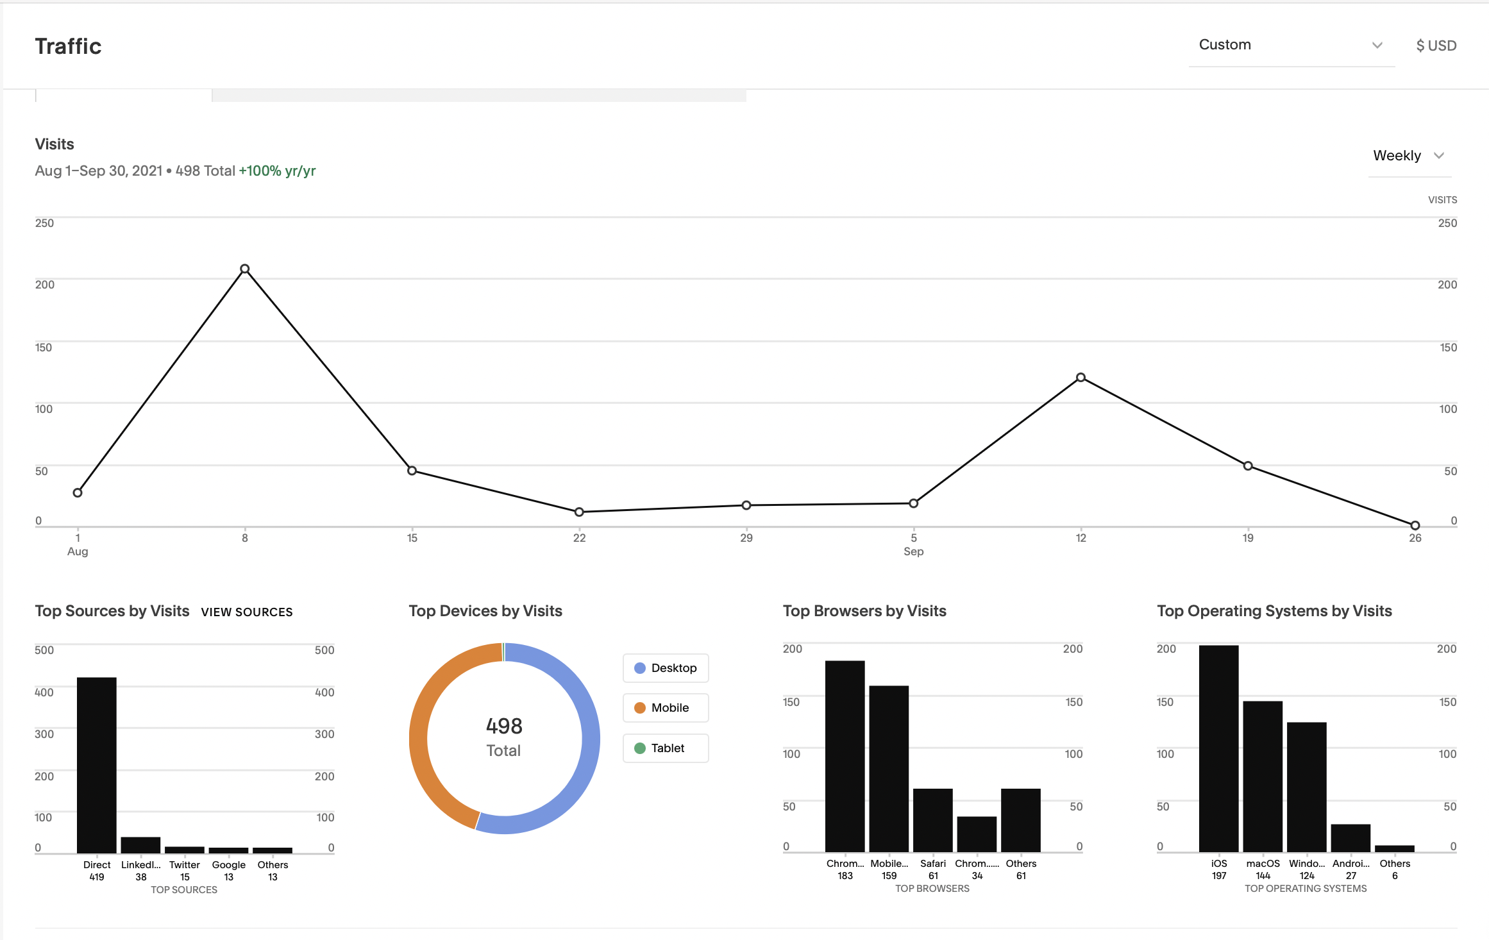1489x940 pixels.
Task: Click the orange Mobile color dot
Action: click(x=639, y=708)
